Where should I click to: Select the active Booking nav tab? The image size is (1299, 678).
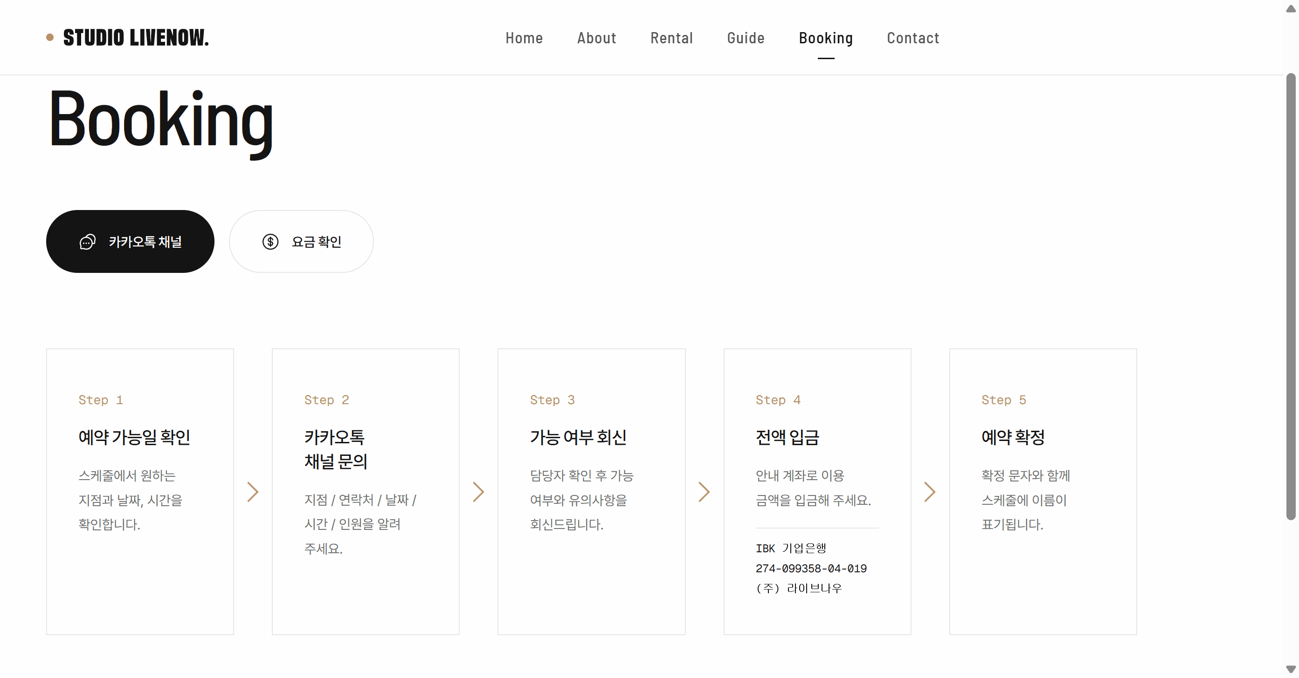point(826,38)
